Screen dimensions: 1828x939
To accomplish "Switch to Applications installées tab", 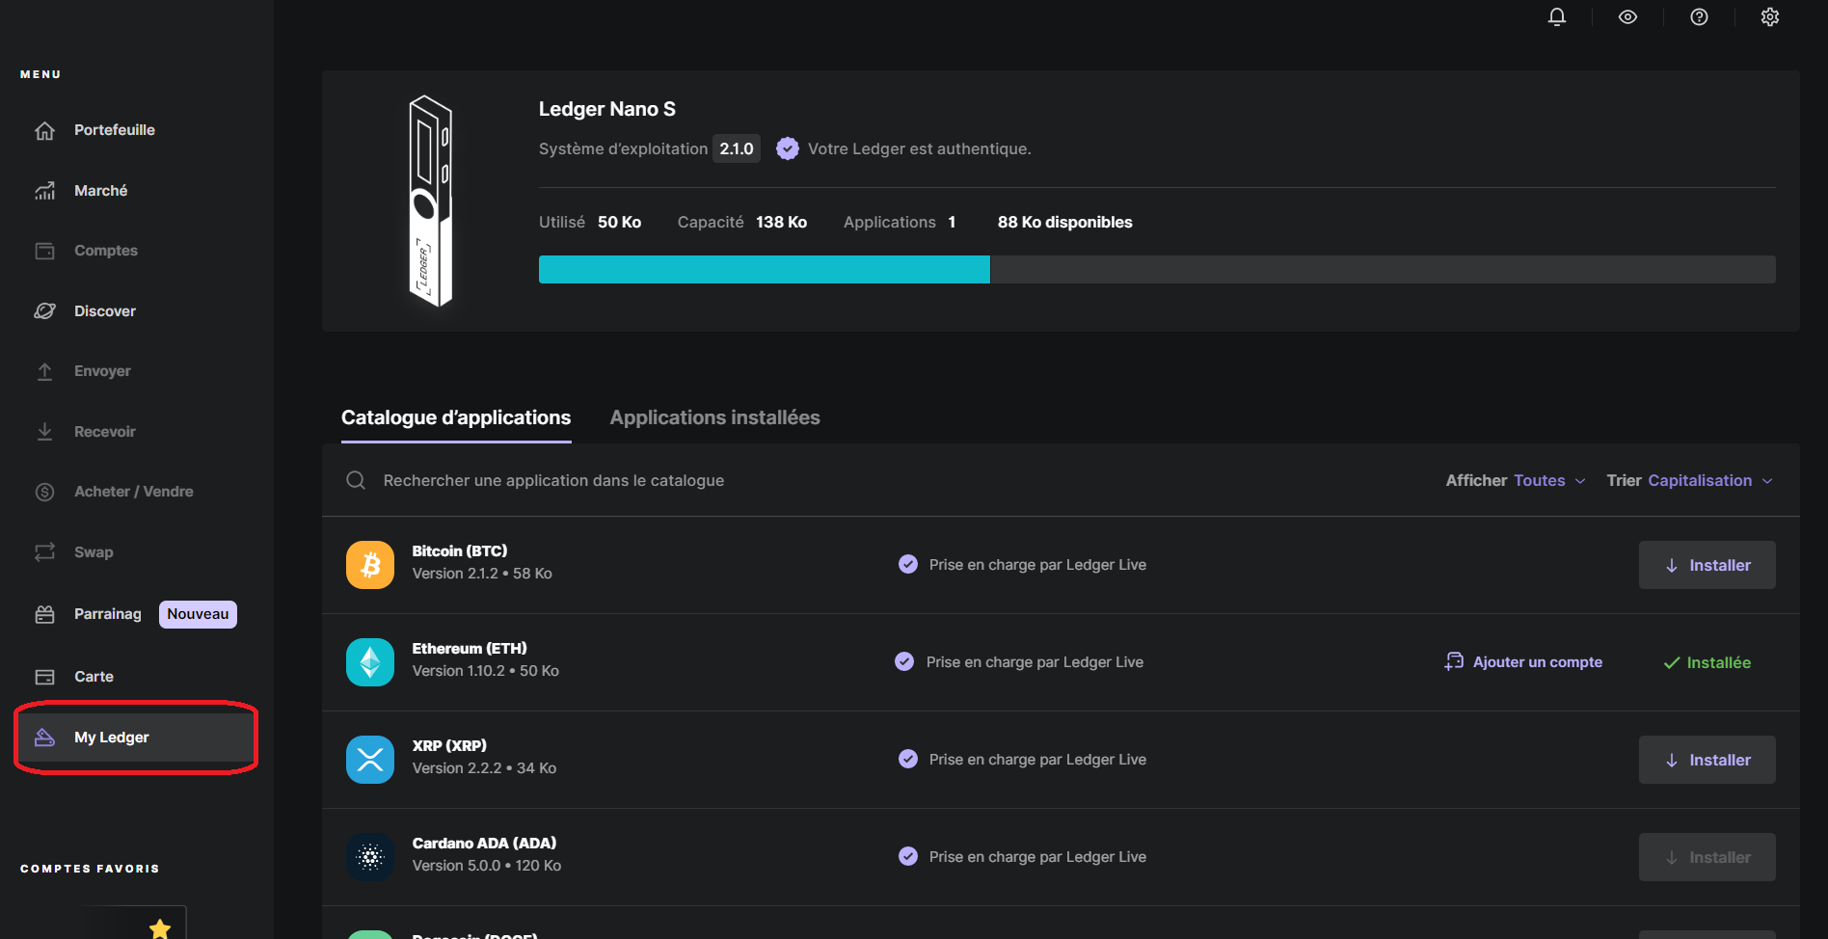I will (x=715, y=417).
